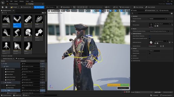Screen dimensions: 174x97
Task: Click the Forwards Solve button
Action: [x=26, y=7]
